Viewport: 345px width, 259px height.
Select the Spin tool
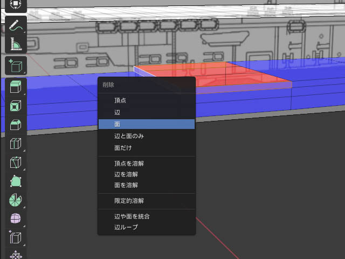(x=16, y=200)
